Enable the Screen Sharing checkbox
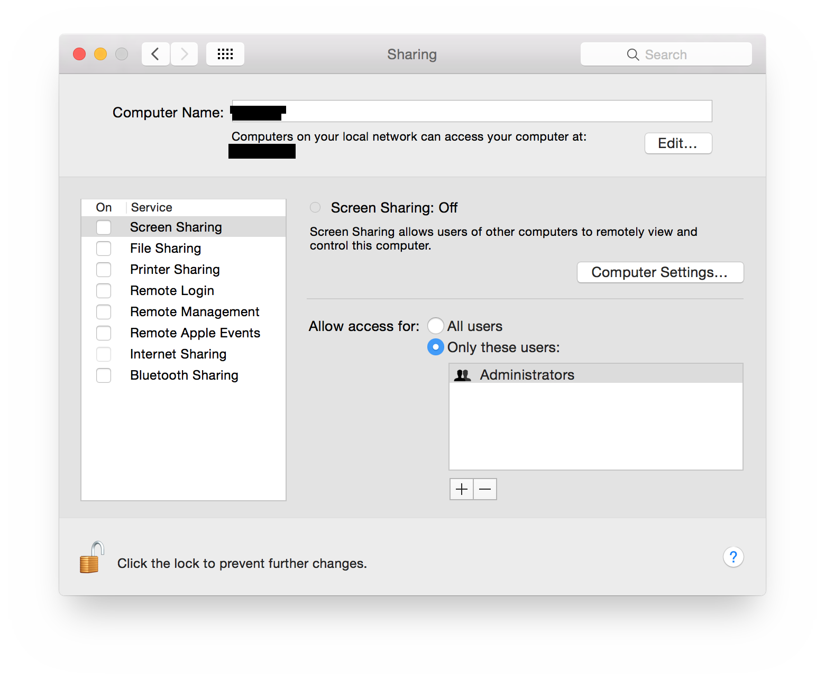 point(104,227)
